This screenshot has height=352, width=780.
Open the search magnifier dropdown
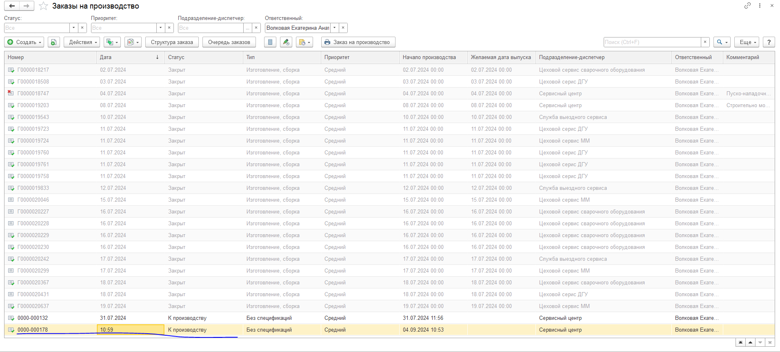point(722,42)
